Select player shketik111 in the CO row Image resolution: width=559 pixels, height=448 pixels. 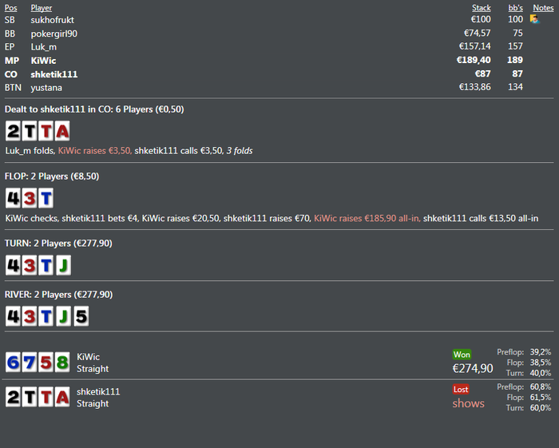click(54, 74)
